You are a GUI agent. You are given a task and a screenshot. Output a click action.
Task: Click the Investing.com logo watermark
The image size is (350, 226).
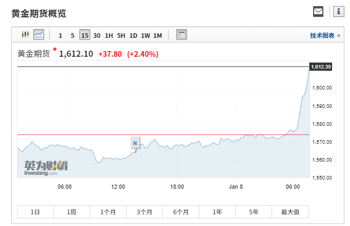click(x=46, y=168)
